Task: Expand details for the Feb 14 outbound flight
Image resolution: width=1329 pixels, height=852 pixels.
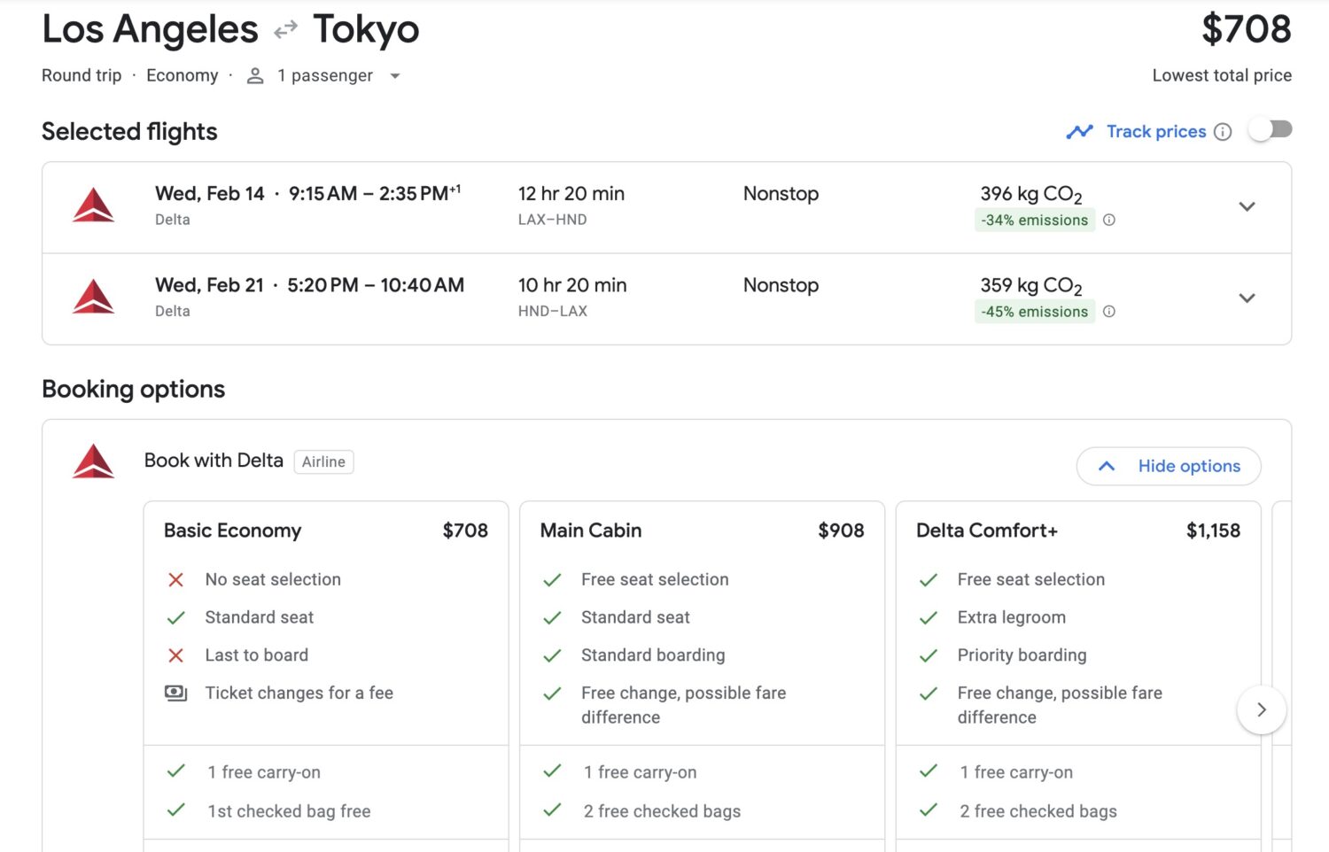Action: [1247, 206]
